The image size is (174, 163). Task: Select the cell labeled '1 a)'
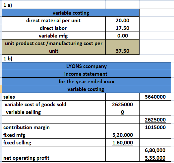(x=54, y=5)
